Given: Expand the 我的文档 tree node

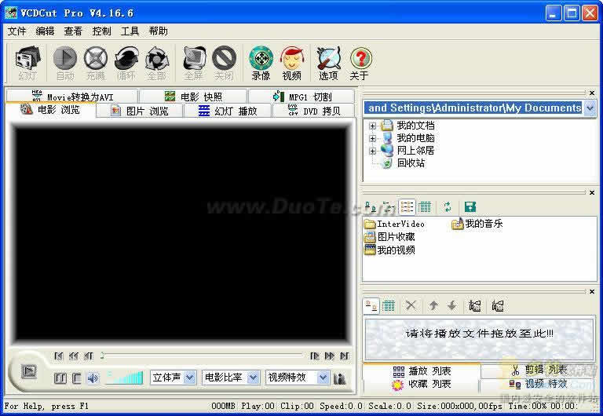Looking at the screenshot, I should tap(372, 126).
